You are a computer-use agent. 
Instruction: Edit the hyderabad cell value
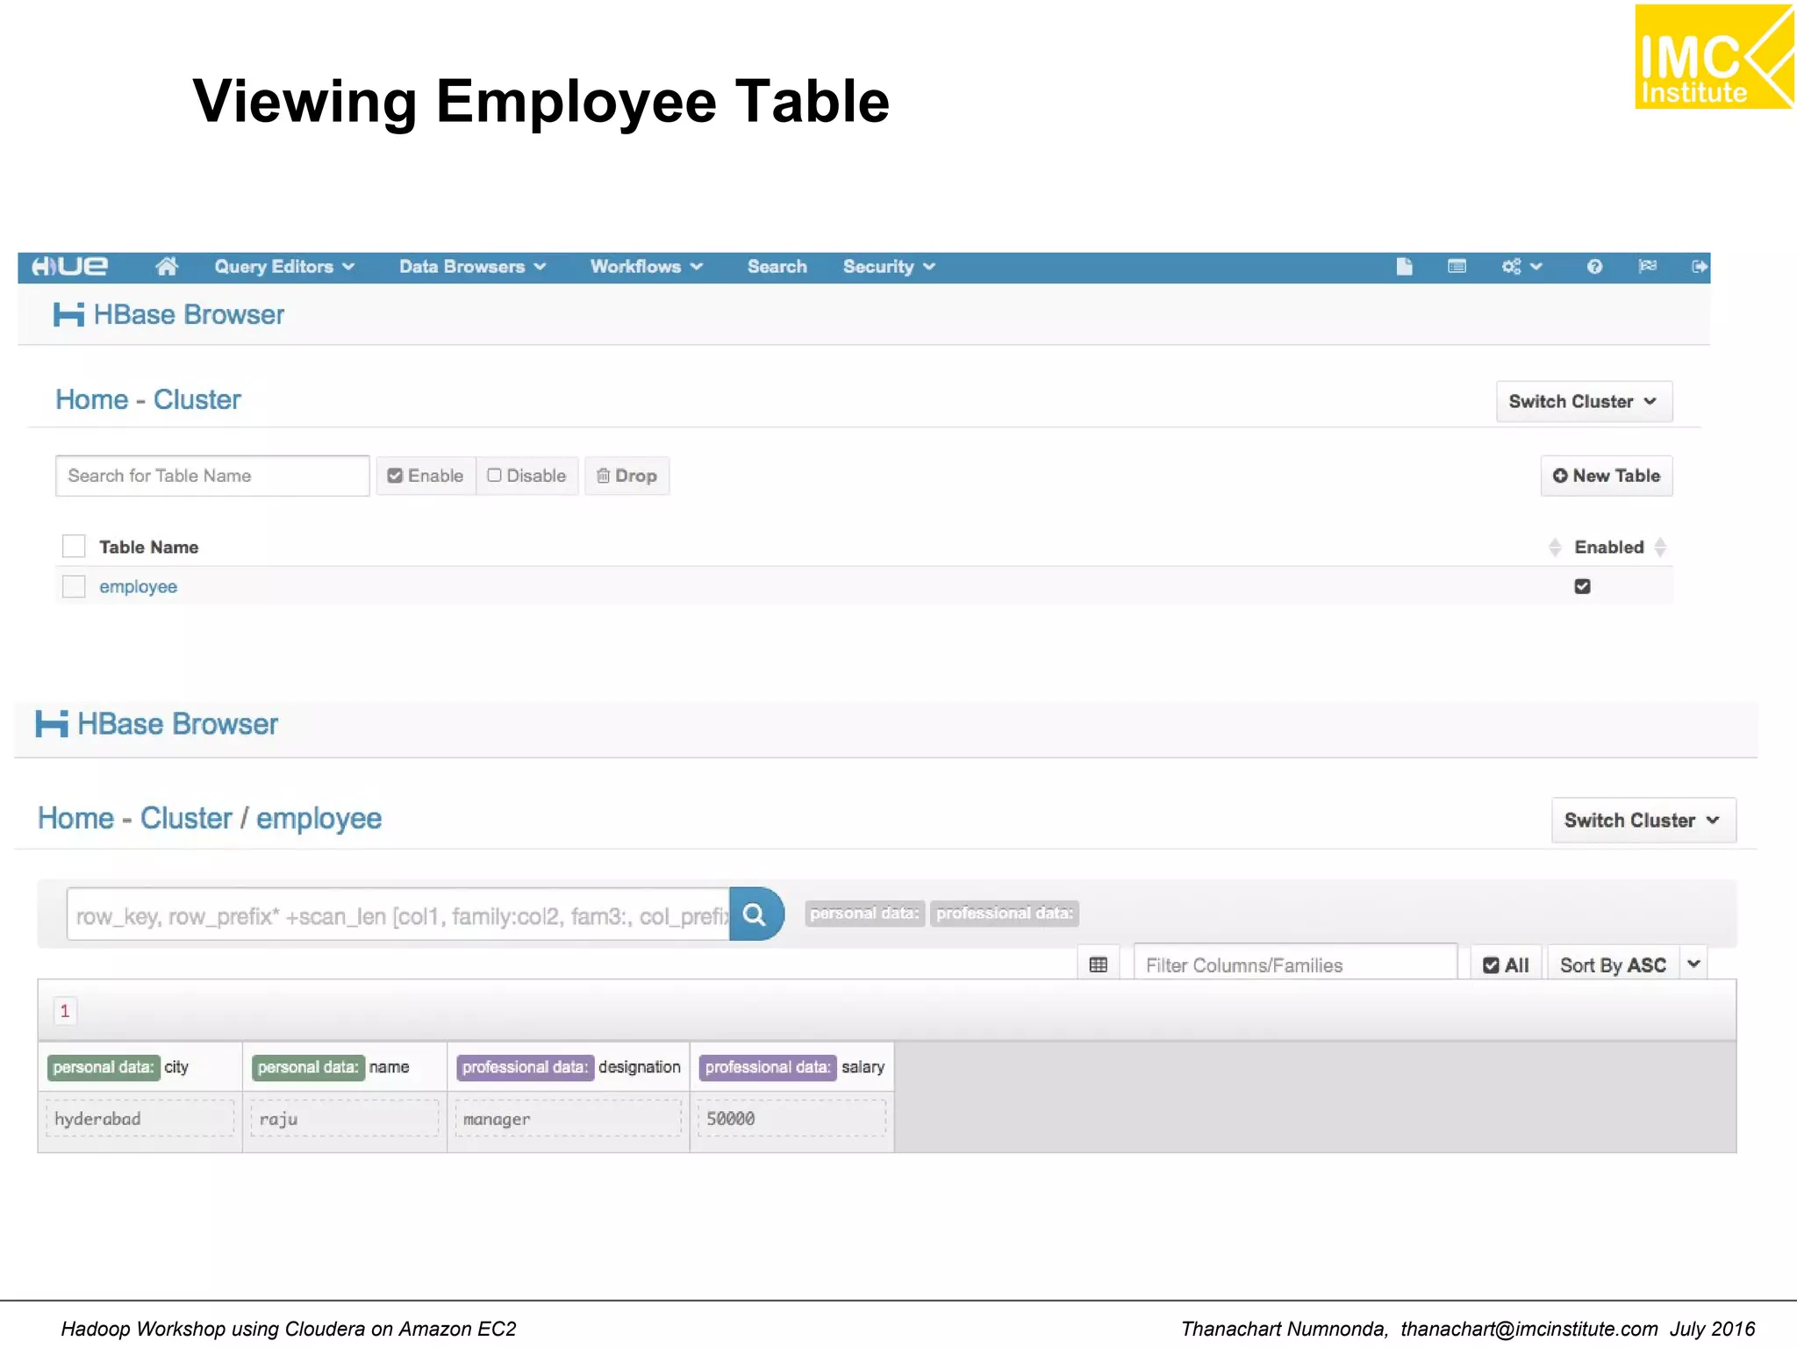pyautogui.click(x=140, y=1119)
